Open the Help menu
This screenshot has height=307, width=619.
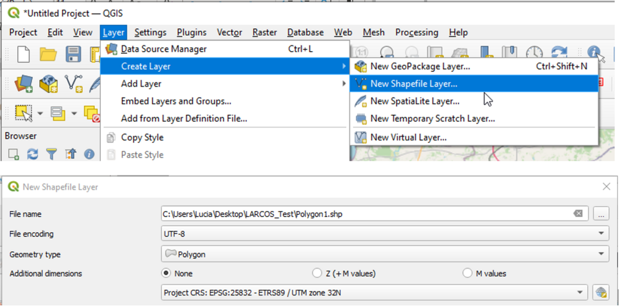point(459,32)
